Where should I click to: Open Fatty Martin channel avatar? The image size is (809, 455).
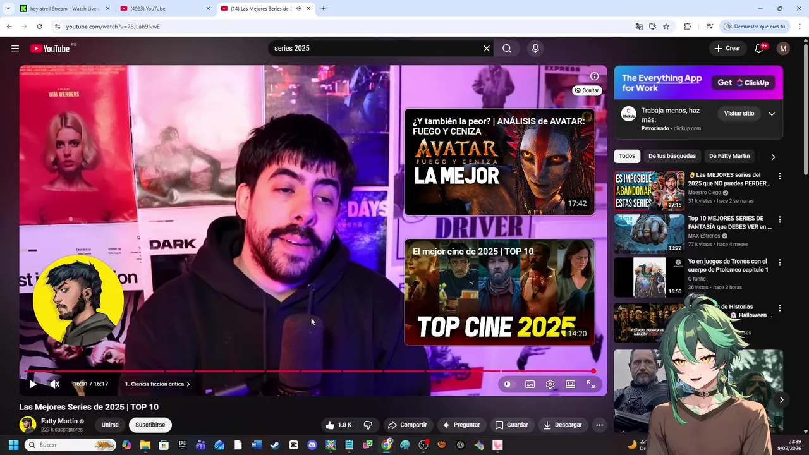click(27, 425)
